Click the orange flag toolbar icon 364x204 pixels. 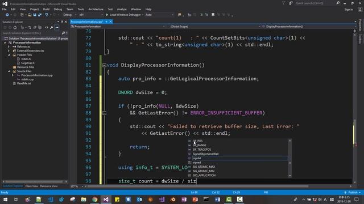pos(179,15)
